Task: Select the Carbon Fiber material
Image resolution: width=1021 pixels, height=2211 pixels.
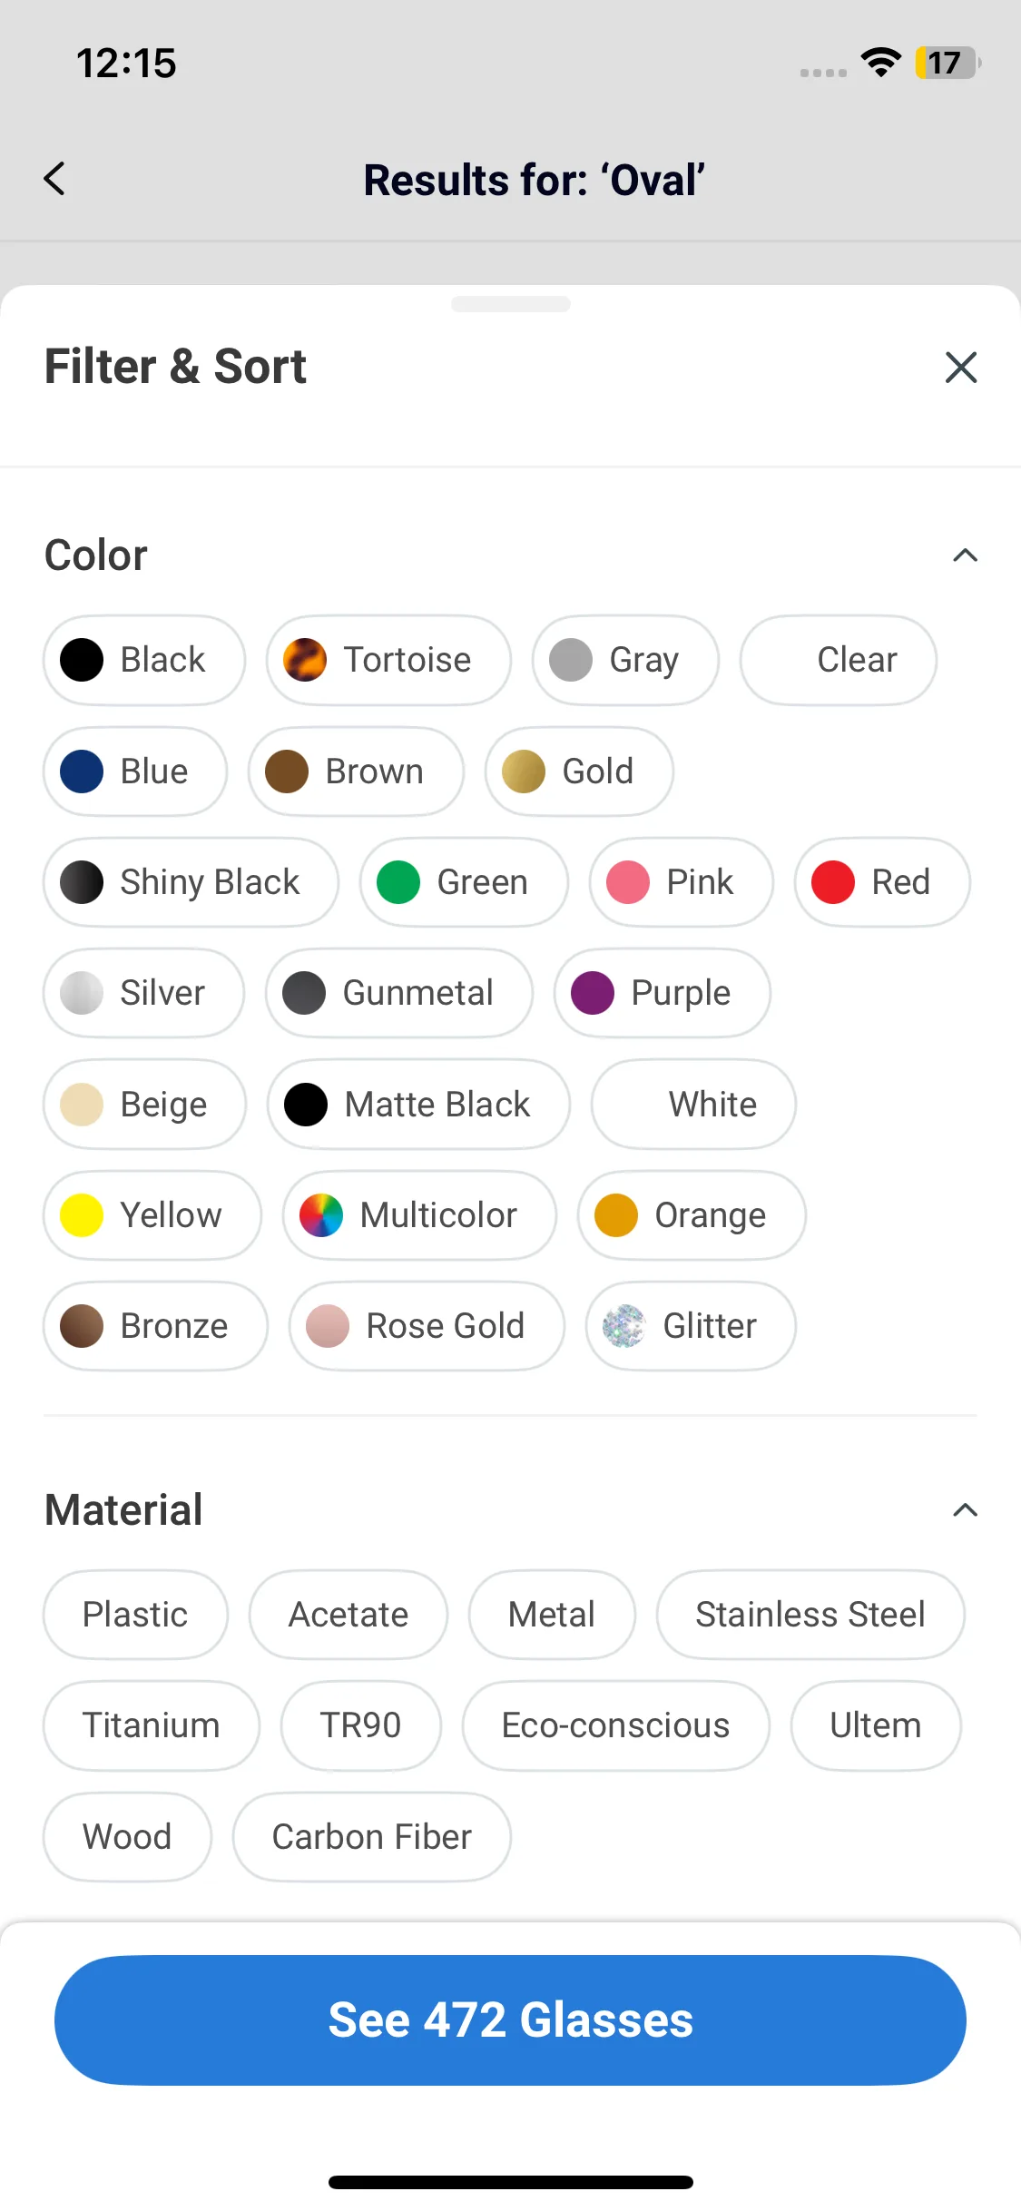Action: (372, 1837)
